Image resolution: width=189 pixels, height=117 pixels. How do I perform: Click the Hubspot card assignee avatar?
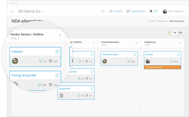(x=15, y=61)
